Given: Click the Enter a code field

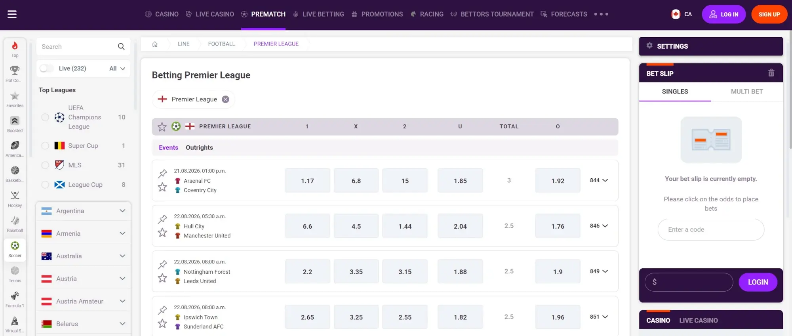Looking at the screenshot, I should pyautogui.click(x=711, y=229).
